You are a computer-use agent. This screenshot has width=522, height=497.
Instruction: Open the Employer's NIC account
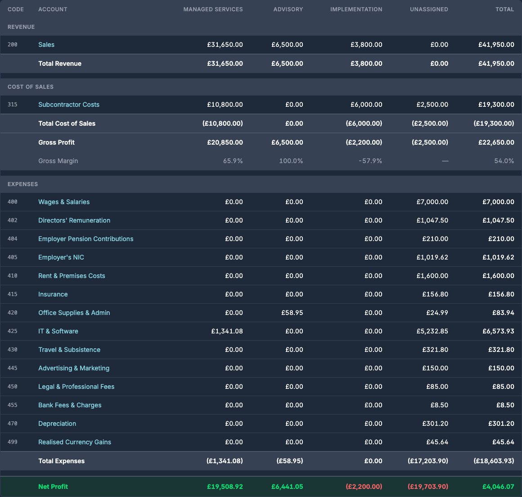coord(61,257)
